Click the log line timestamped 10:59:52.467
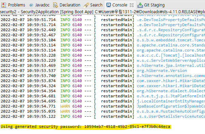The image size is (205, 134). [102, 35]
